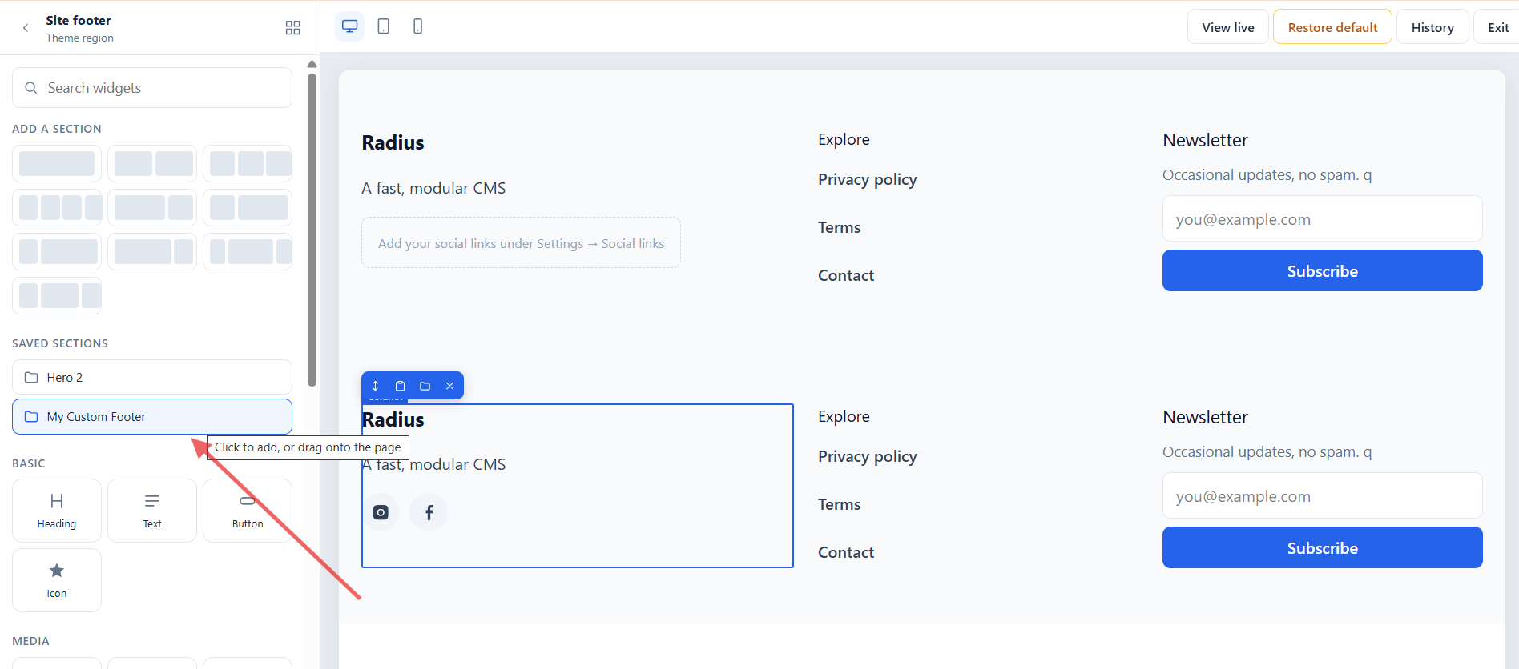The height and width of the screenshot is (669, 1519).
Task: Click the email field in the lower Newsletter
Action: click(x=1323, y=495)
